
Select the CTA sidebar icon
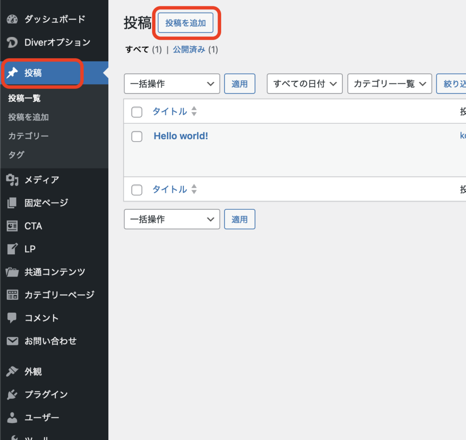pos(12,226)
